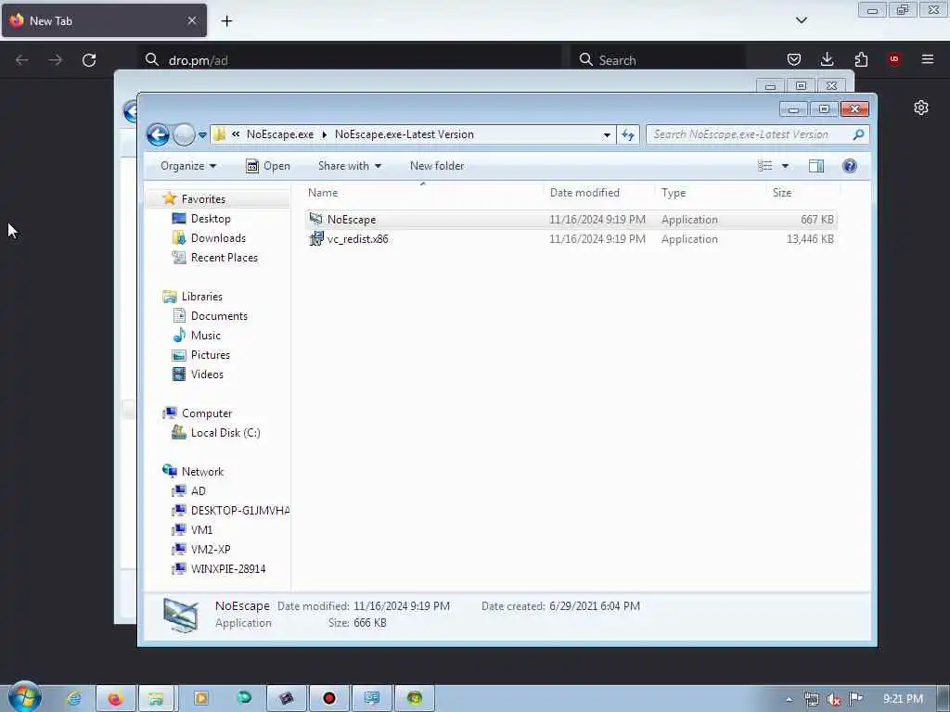Click the muted volume tray icon
The image size is (950, 712).
click(834, 699)
